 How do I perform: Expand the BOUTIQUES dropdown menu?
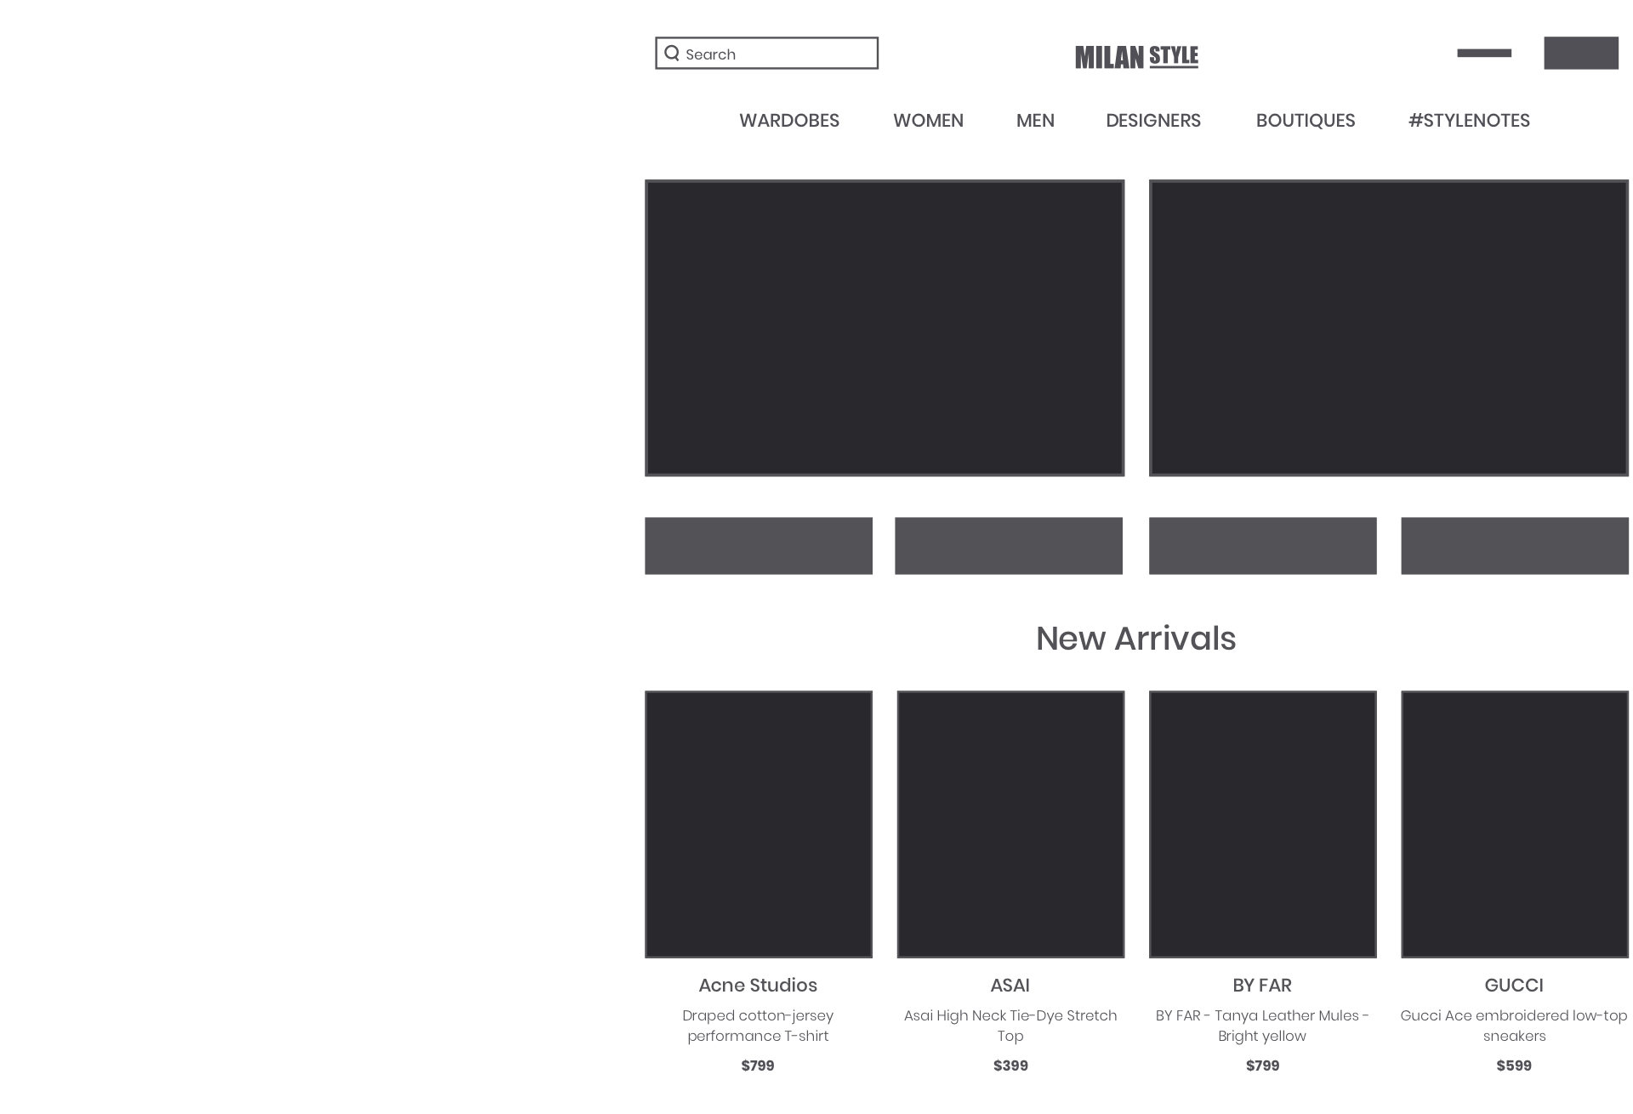click(1306, 119)
